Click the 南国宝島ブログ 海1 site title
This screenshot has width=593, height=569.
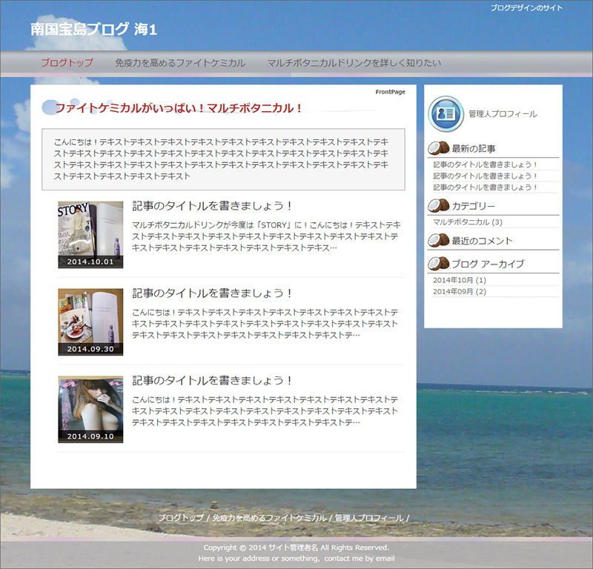coord(93,30)
